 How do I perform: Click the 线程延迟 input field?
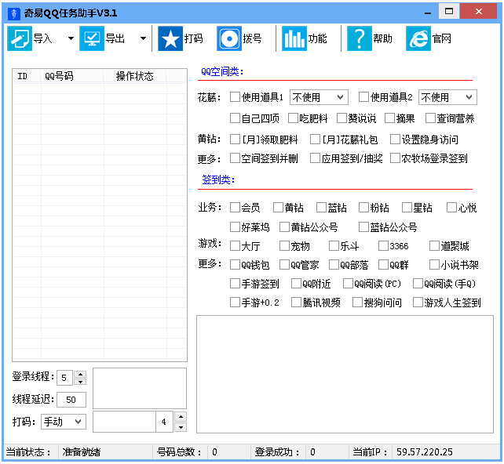(71, 400)
